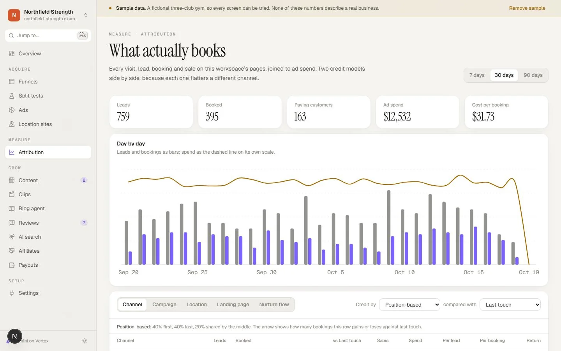This screenshot has width=561, height=351.
Task: Switch to the Nurture flow tab
Action: pyautogui.click(x=274, y=305)
